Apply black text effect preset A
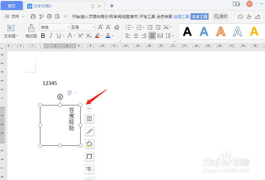 (x=187, y=31)
